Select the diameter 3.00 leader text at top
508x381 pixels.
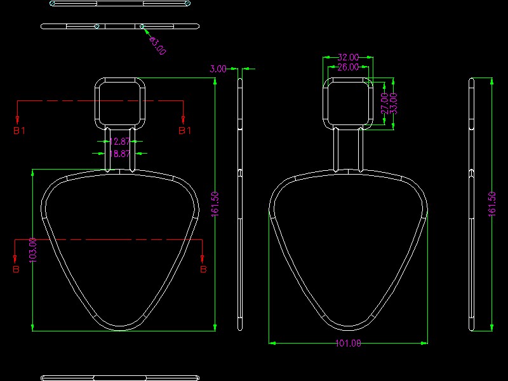157,46
